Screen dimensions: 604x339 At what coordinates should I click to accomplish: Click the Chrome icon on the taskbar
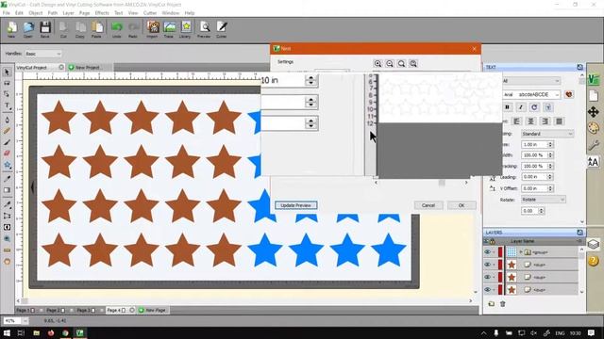(65, 332)
